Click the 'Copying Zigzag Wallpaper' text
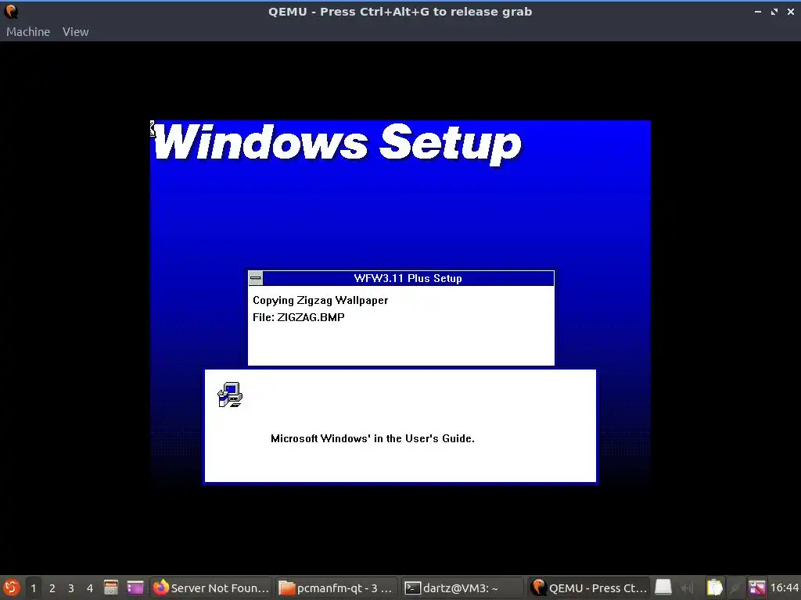Viewport: 801px width, 600px height. [320, 300]
